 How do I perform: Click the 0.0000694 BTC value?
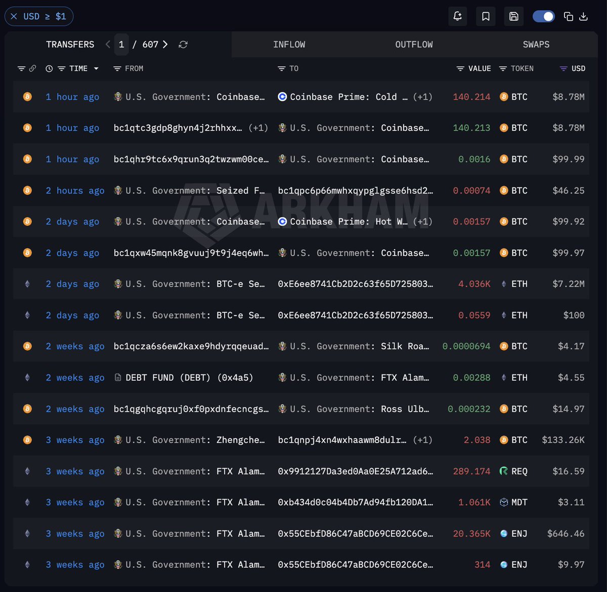(466, 346)
